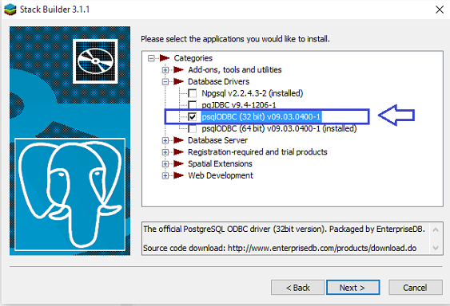
Task: Collapse the root Categories node
Action: click(151, 58)
